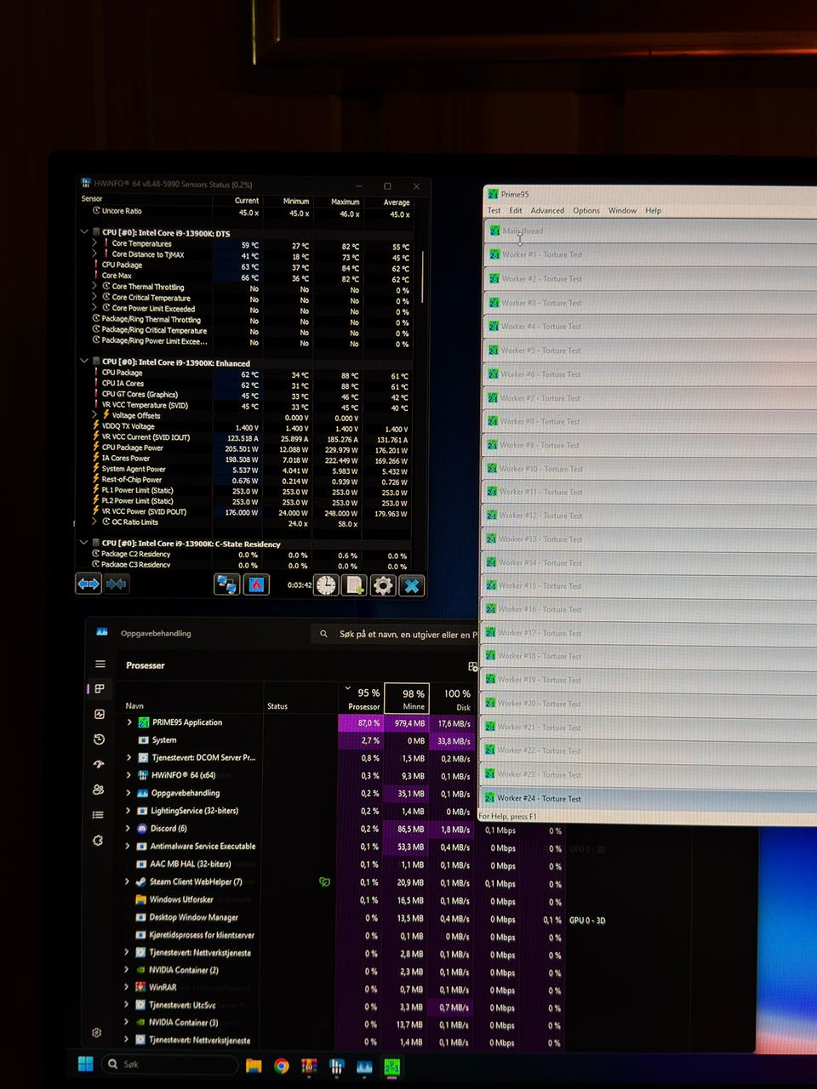Open Task Manager App history icon
This screenshot has width=817, height=1089.
pos(100,739)
